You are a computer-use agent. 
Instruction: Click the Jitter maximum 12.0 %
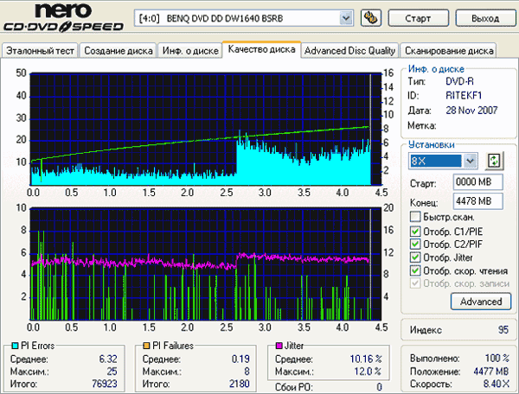368,372
